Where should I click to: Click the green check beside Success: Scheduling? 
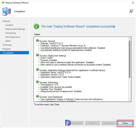pos(37,82)
